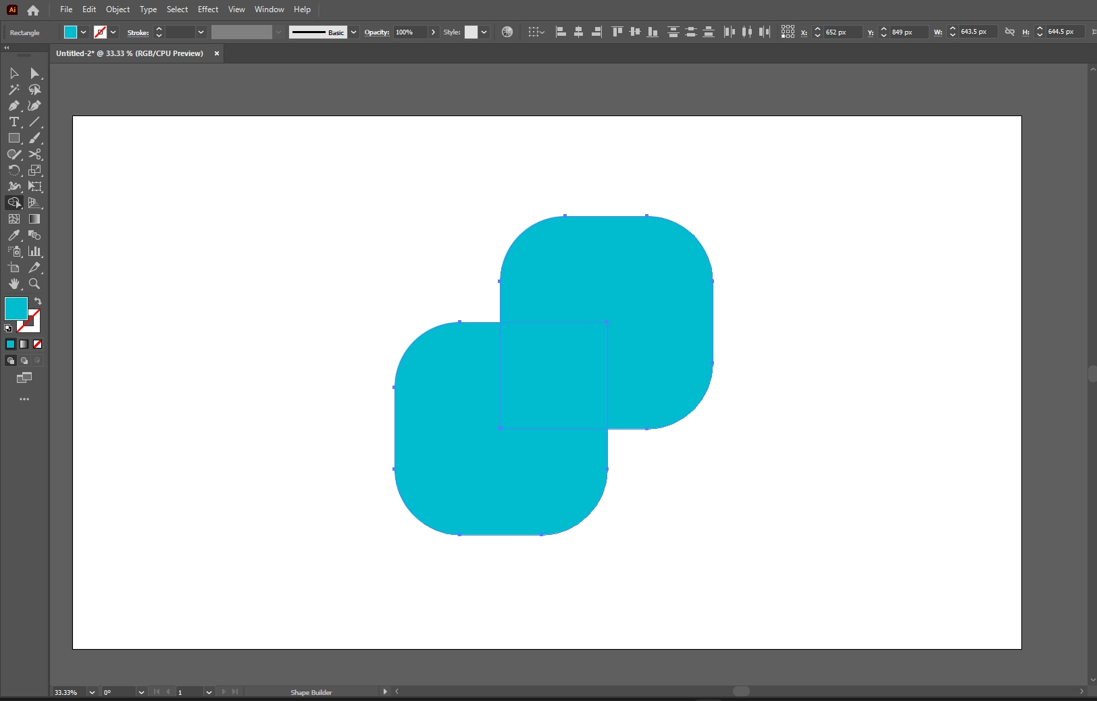
Task: Open the Object menu
Action: point(118,9)
